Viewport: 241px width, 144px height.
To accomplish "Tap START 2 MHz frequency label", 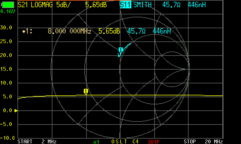I will click(x=37, y=141).
